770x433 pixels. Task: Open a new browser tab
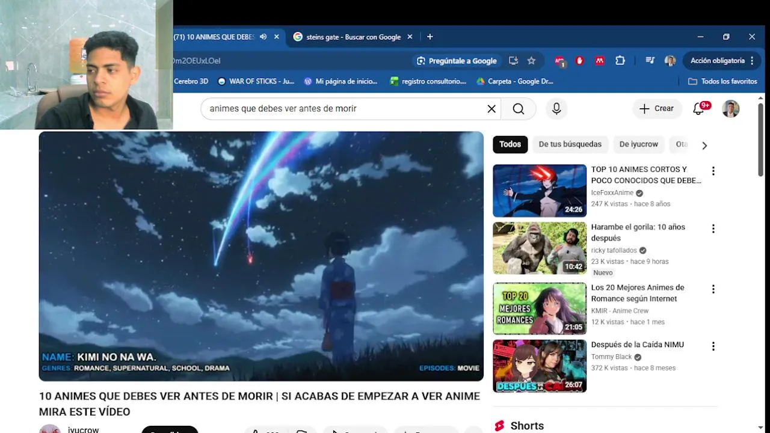[x=430, y=37]
